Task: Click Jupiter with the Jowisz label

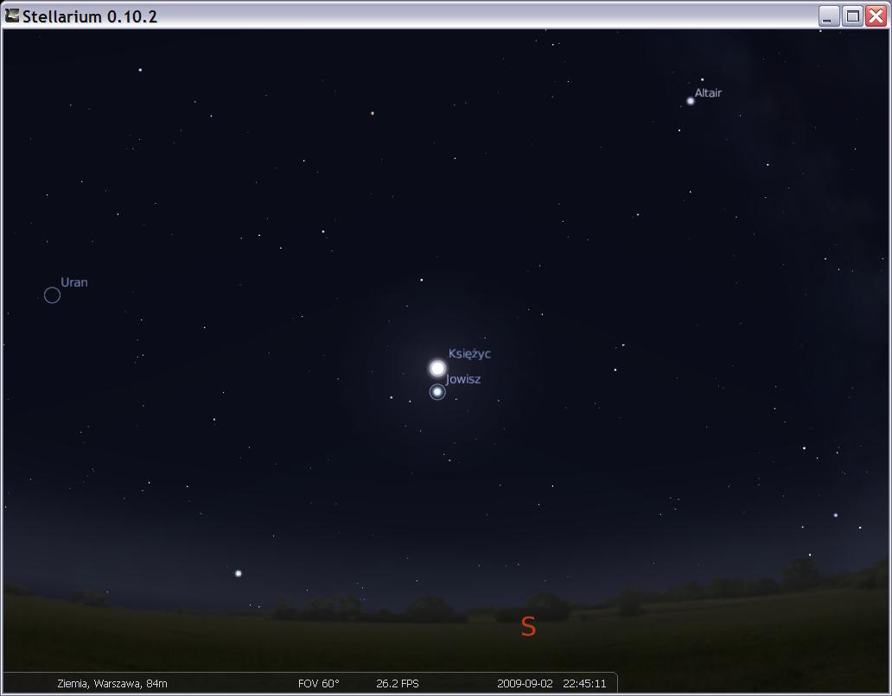Action: pos(437,392)
